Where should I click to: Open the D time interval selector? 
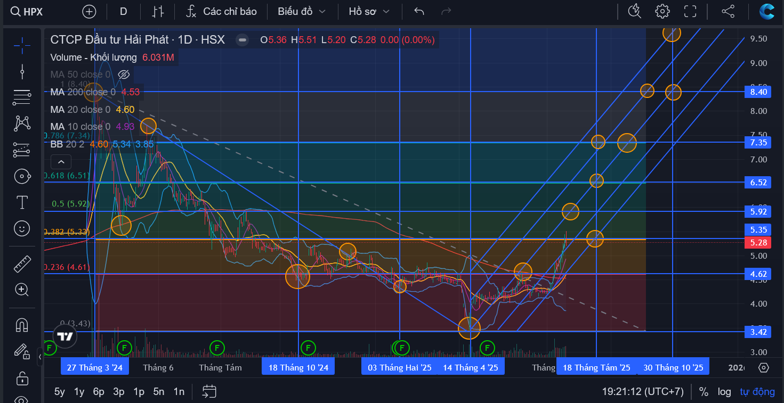point(124,11)
